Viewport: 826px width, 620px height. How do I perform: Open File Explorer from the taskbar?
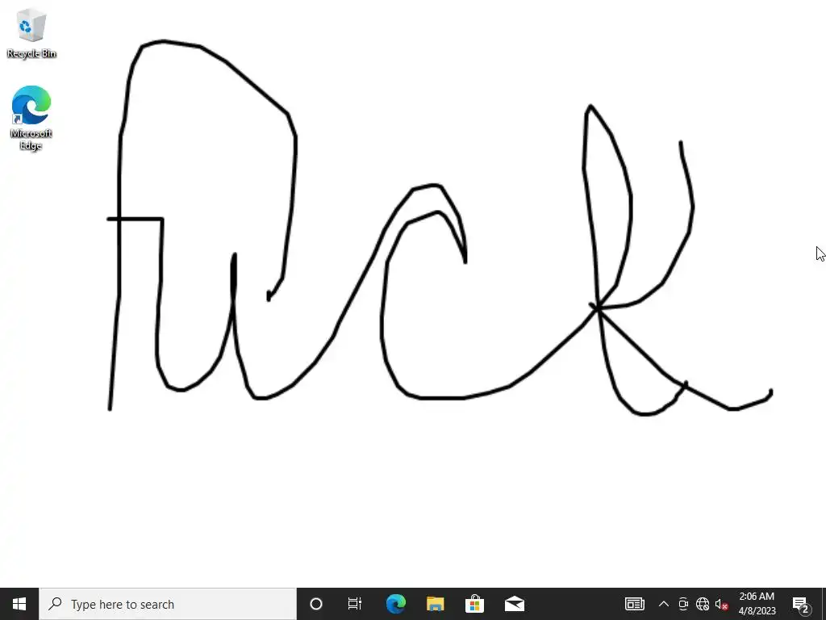pos(435,604)
